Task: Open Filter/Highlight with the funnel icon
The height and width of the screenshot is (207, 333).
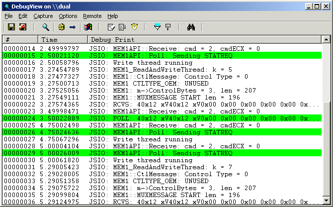Action: coord(157,27)
